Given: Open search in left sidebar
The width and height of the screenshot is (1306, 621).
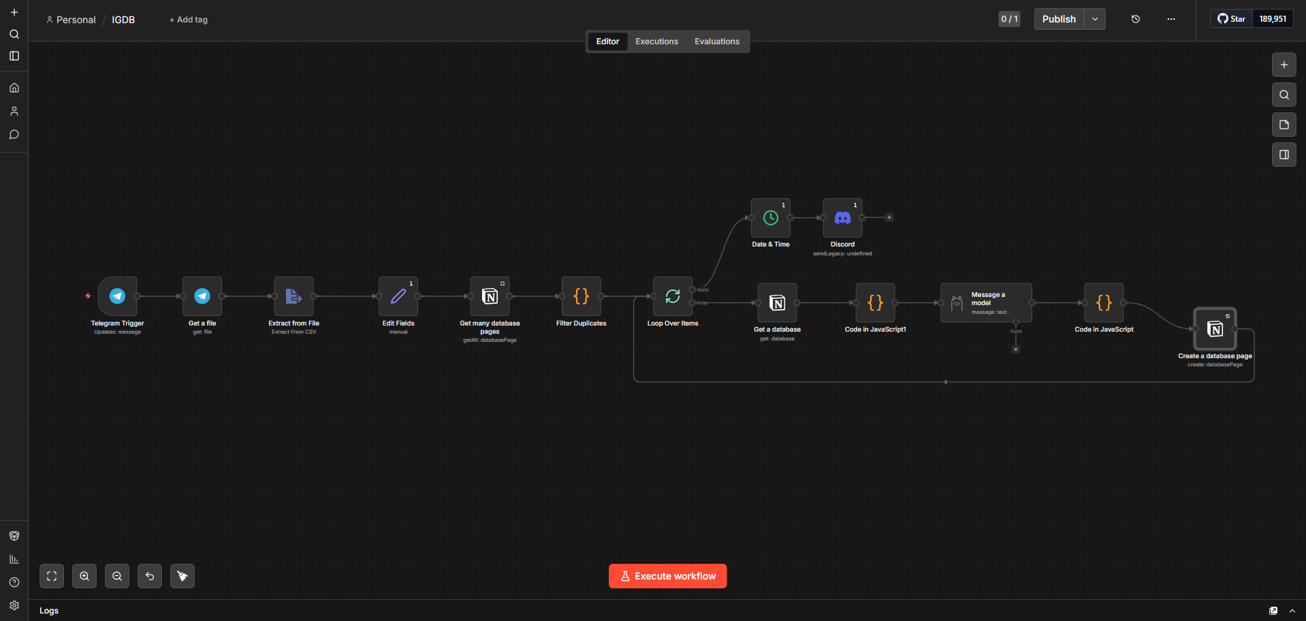Looking at the screenshot, I should point(14,34).
